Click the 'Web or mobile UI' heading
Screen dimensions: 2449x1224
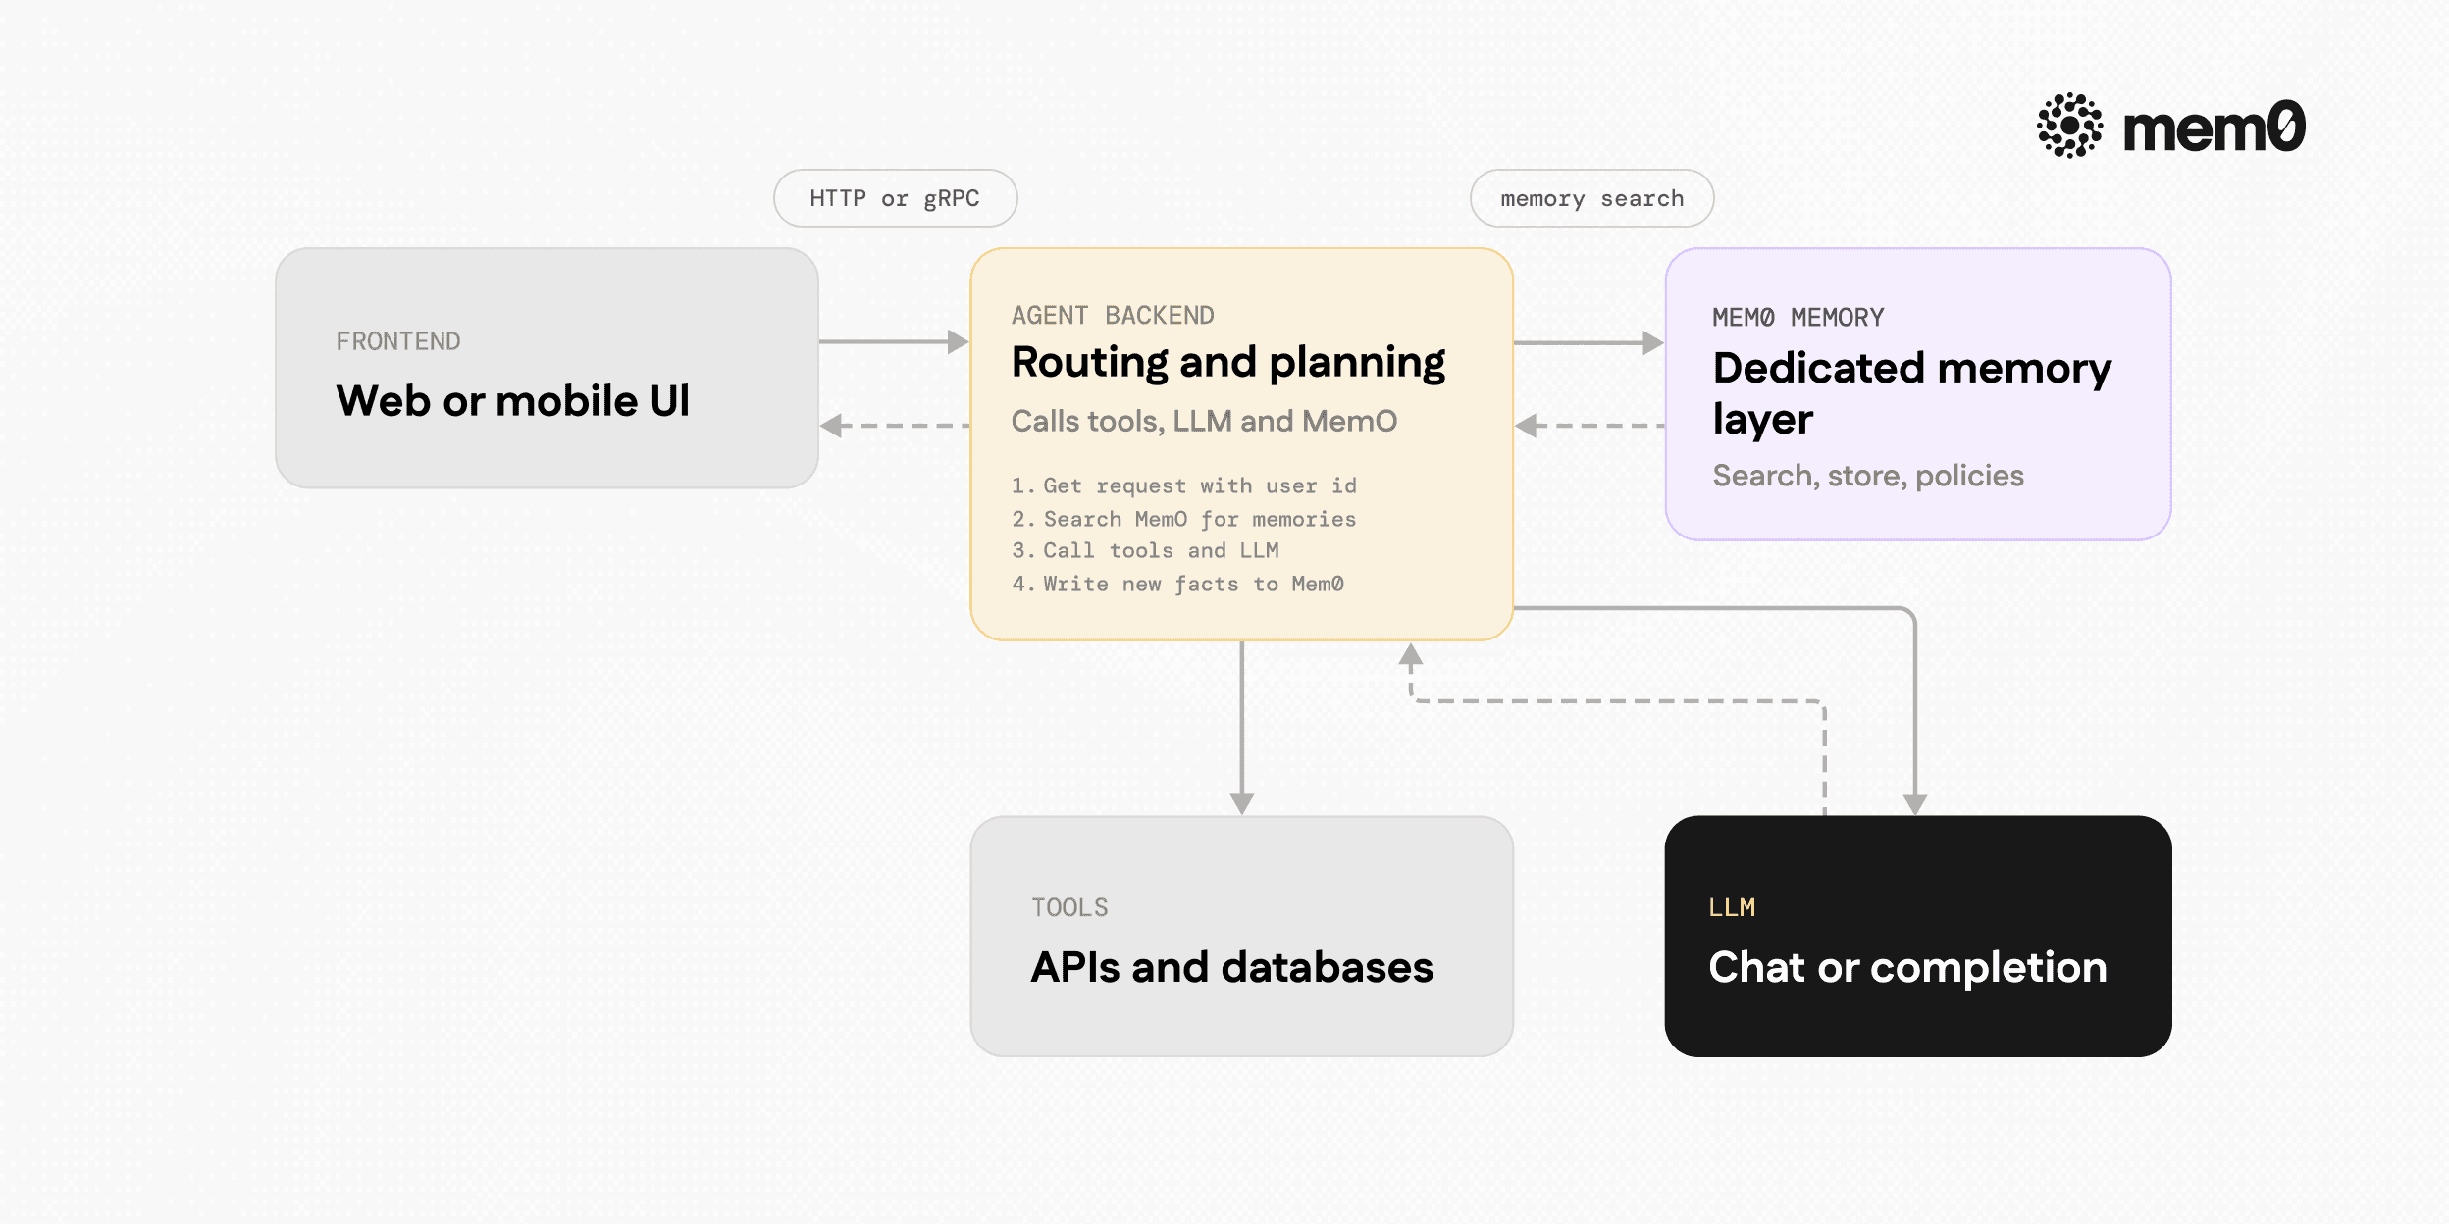pyautogui.click(x=512, y=401)
